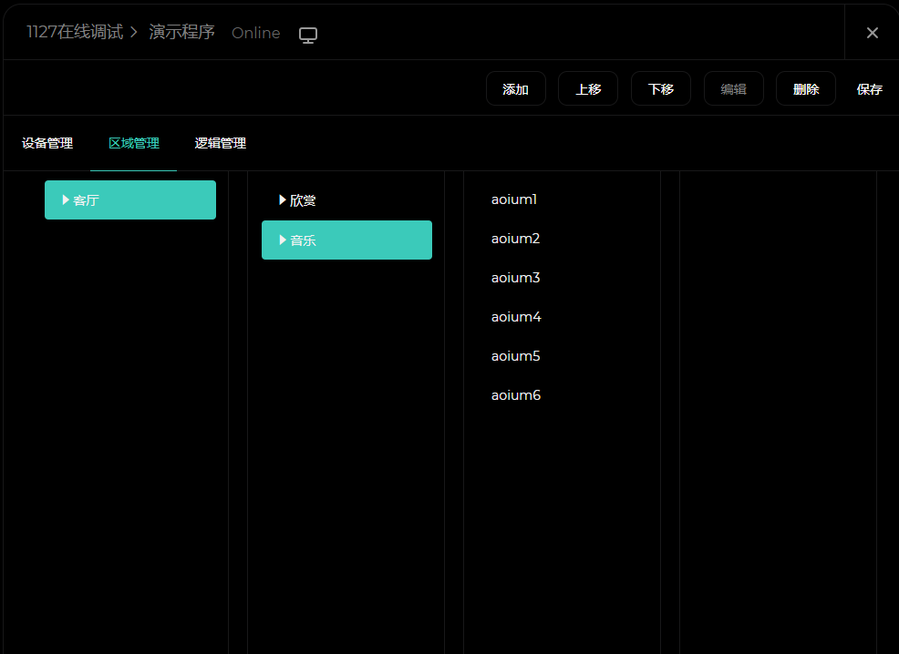Click the 下移 button
Viewport: 899px width, 654px height.
coord(660,88)
